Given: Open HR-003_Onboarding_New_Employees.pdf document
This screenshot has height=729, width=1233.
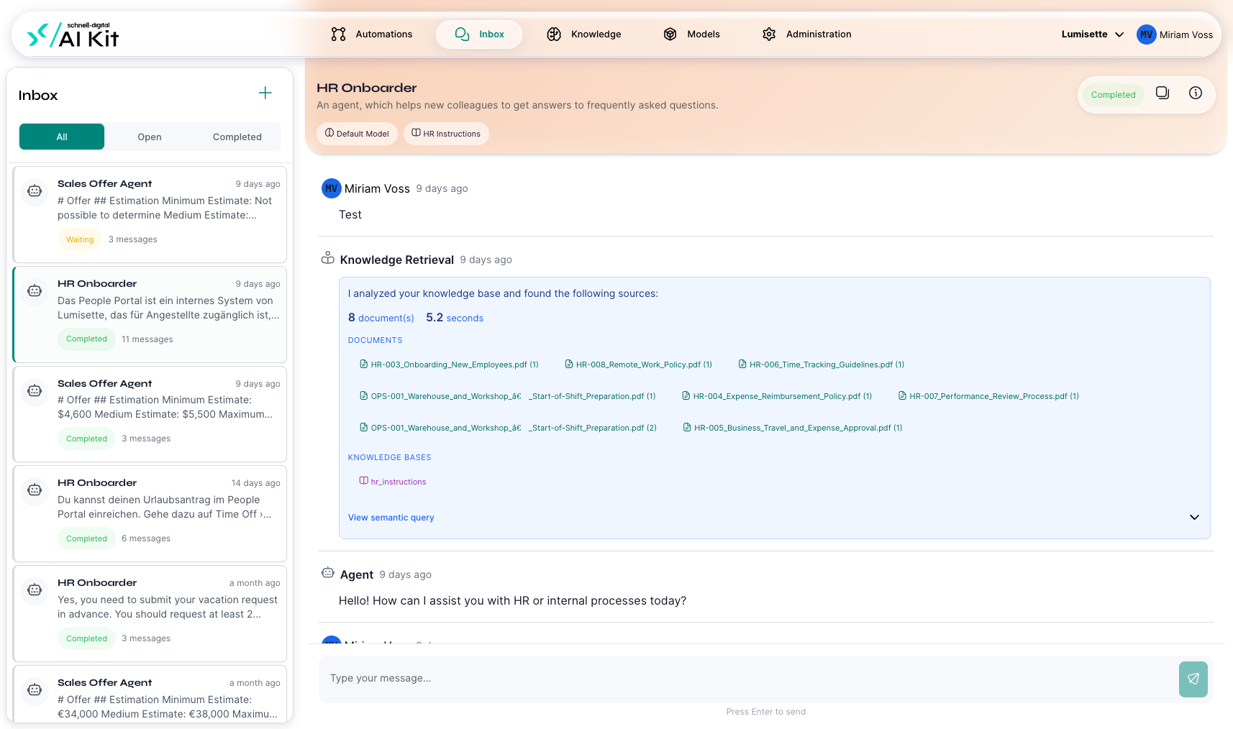Looking at the screenshot, I should 449,364.
